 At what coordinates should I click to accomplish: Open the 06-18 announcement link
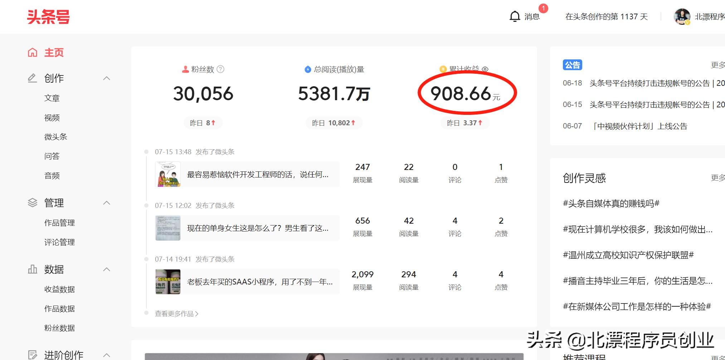pyautogui.click(x=657, y=83)
